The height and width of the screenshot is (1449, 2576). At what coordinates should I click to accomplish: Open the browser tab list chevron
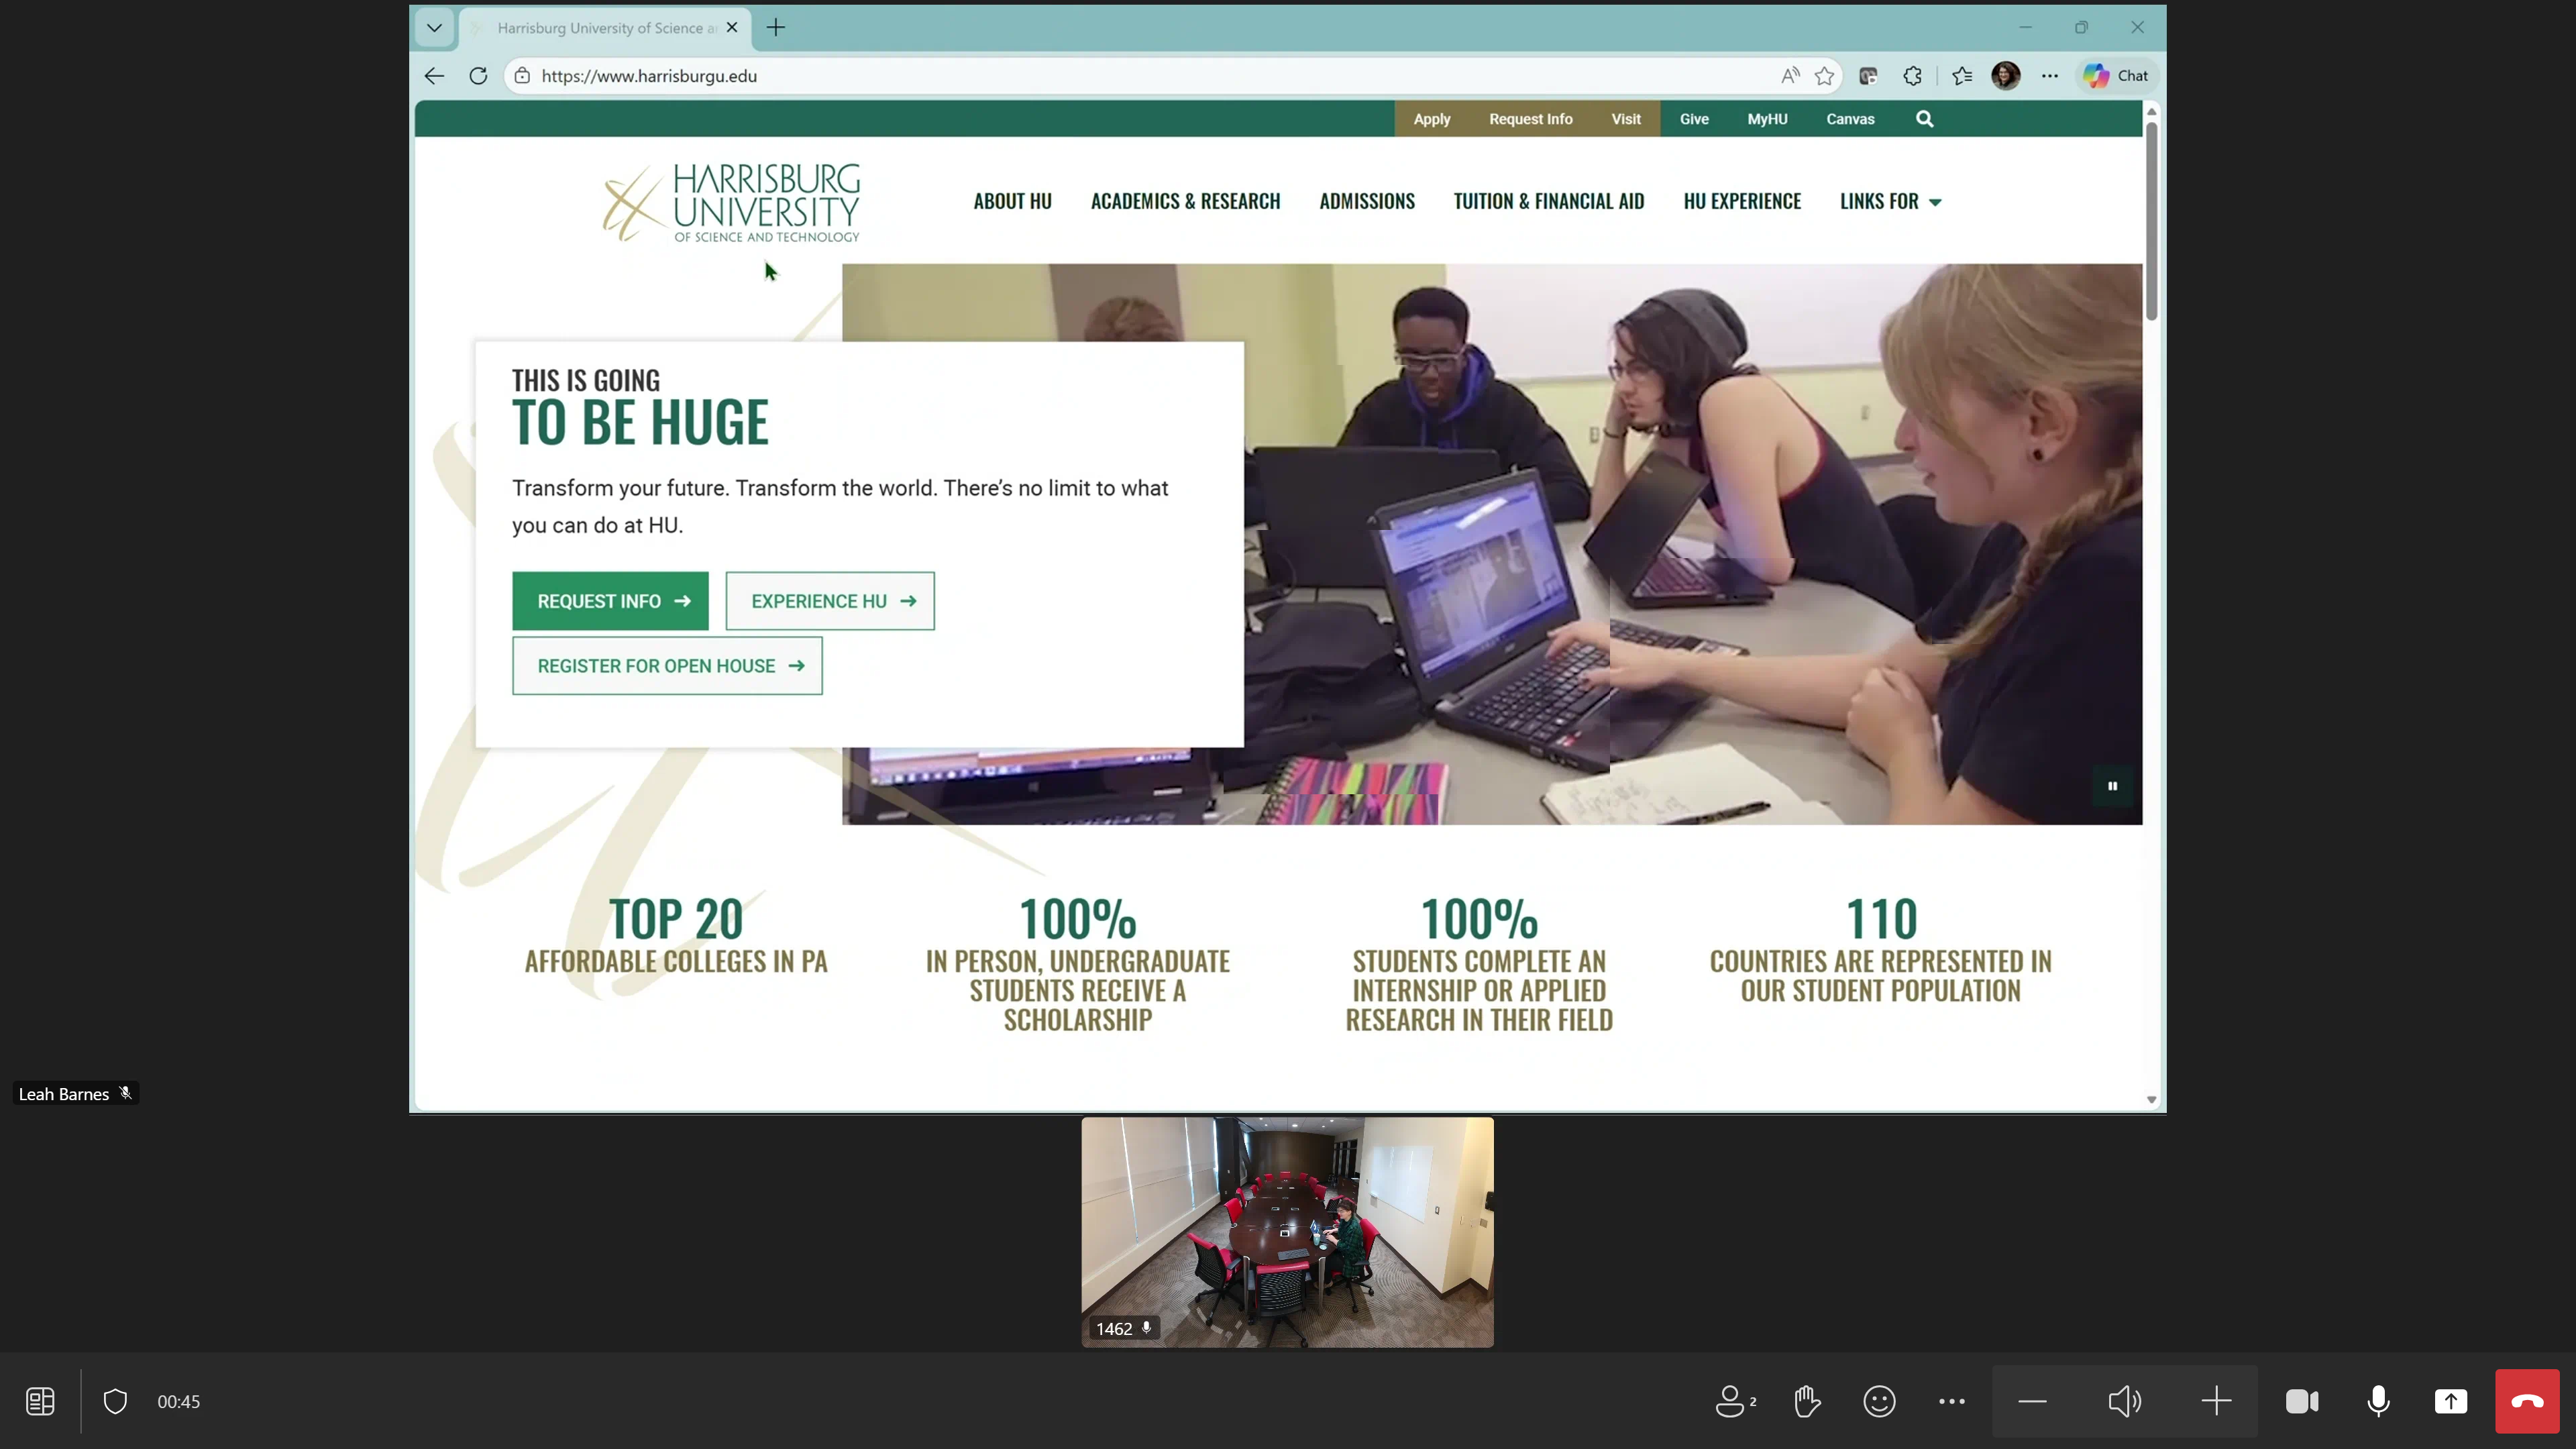[x=434, y=28]
